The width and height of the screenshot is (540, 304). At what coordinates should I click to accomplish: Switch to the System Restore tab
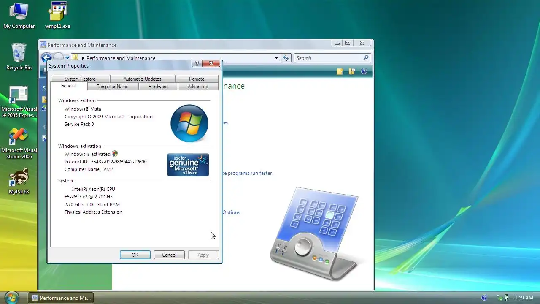point(80,79)
